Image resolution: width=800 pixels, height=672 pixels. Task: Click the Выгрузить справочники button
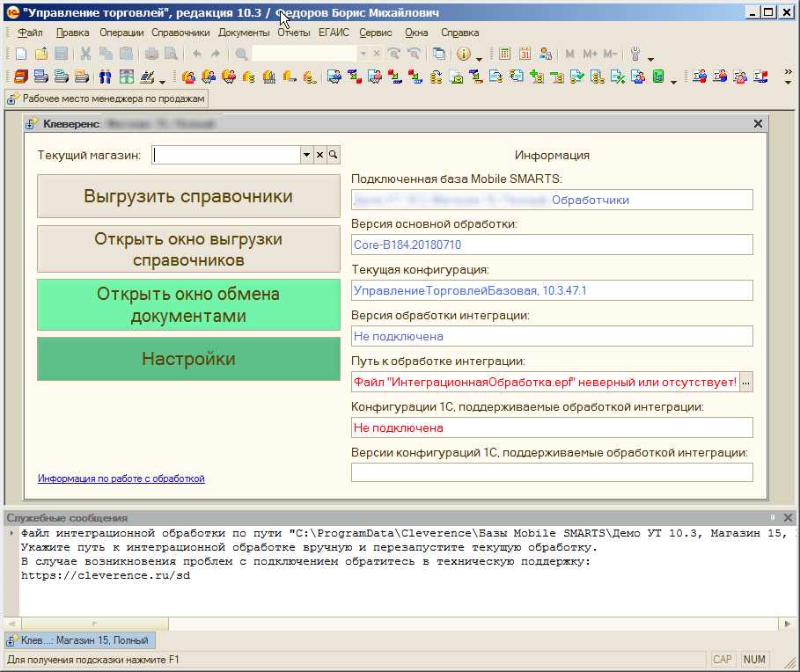click(x=188, y=196)
